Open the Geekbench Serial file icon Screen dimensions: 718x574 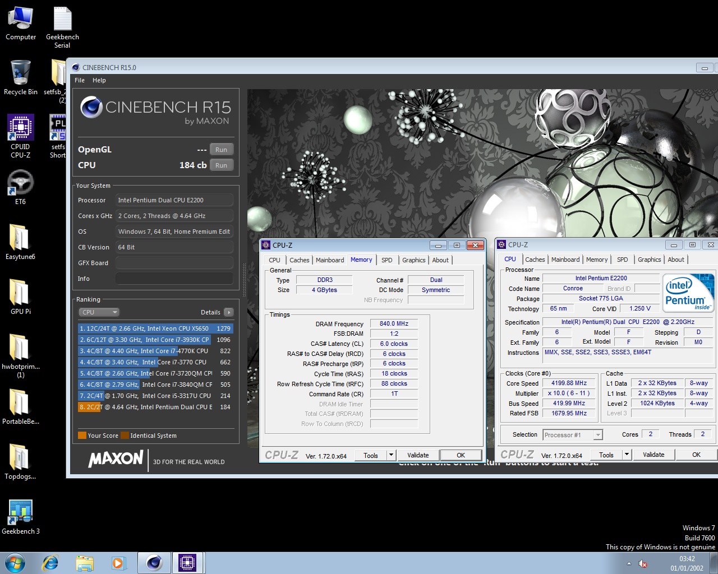pyautogui.click(x=62, y=27)
